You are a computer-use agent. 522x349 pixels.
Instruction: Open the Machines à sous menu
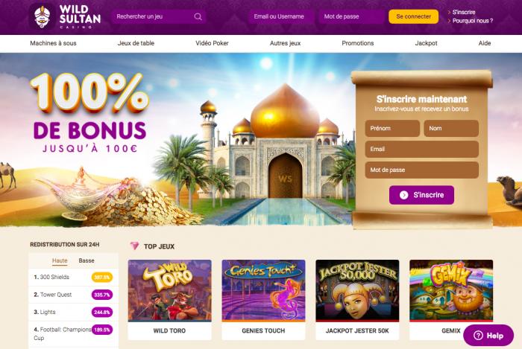click(x=53, y=43)
